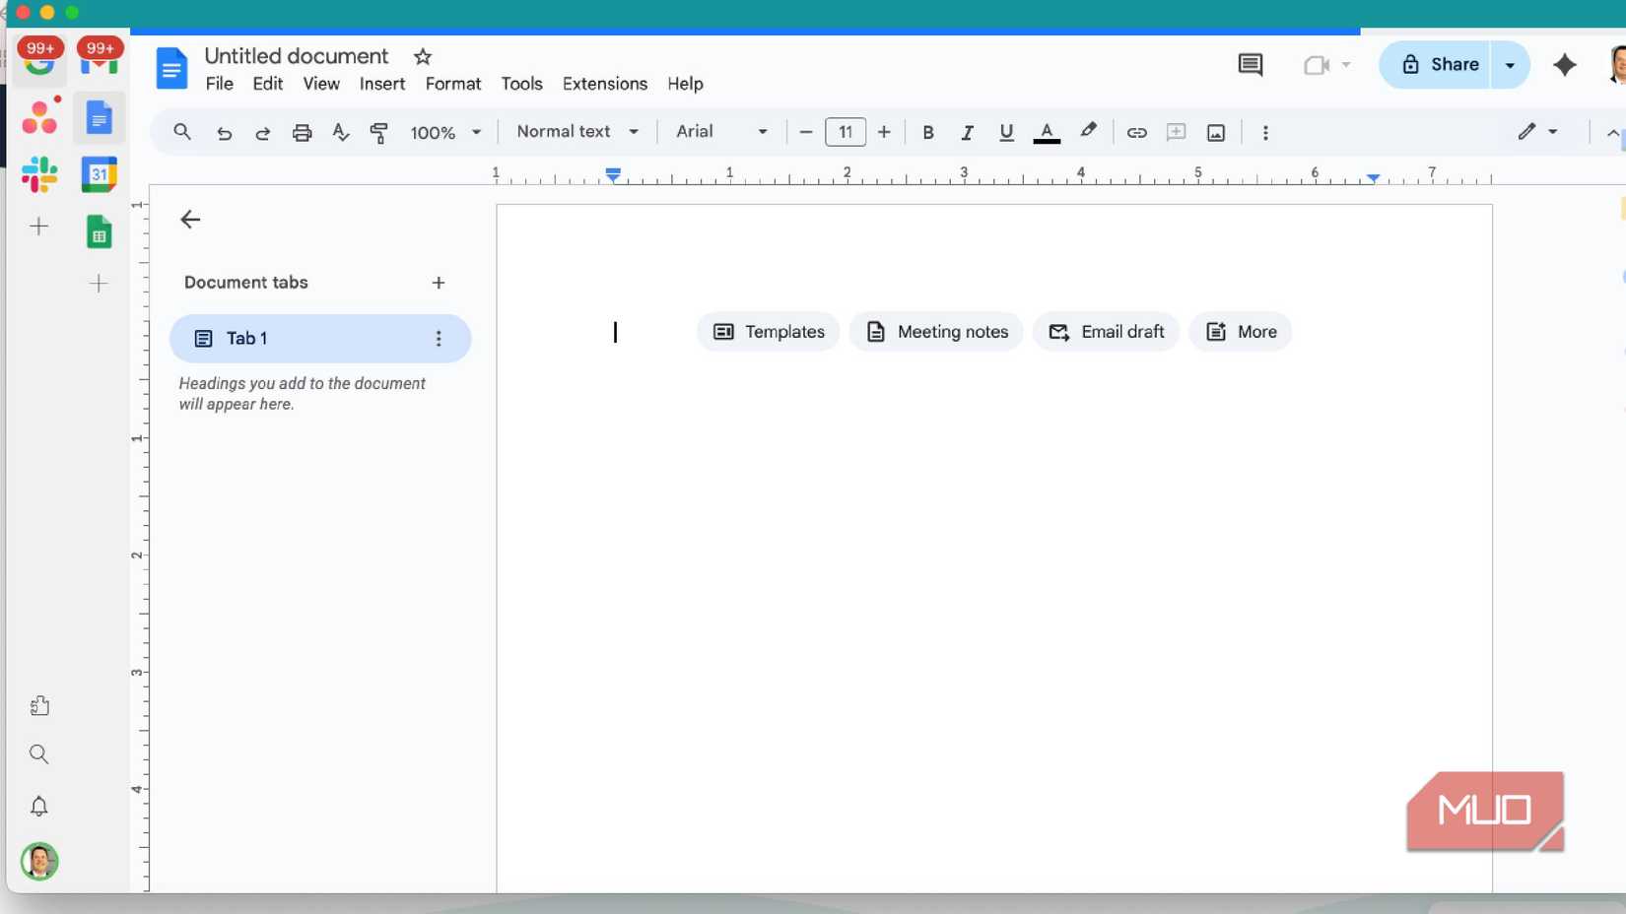Open the comment history
Viewport: 1626px width, 914px height.
[x=1250, y=65]
